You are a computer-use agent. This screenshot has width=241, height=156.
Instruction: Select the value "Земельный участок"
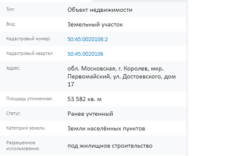pyautogui.click(x=95, y=25)
